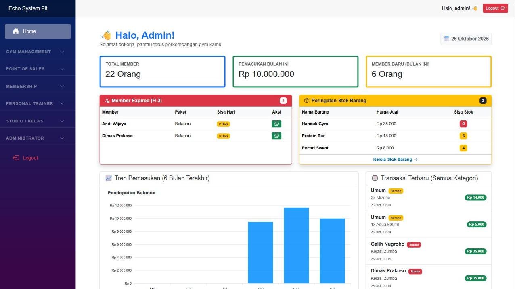This screenshot has height=289, width=515.
Task: Click the Sisa Hari column header
Action: (x=226, y=112)
